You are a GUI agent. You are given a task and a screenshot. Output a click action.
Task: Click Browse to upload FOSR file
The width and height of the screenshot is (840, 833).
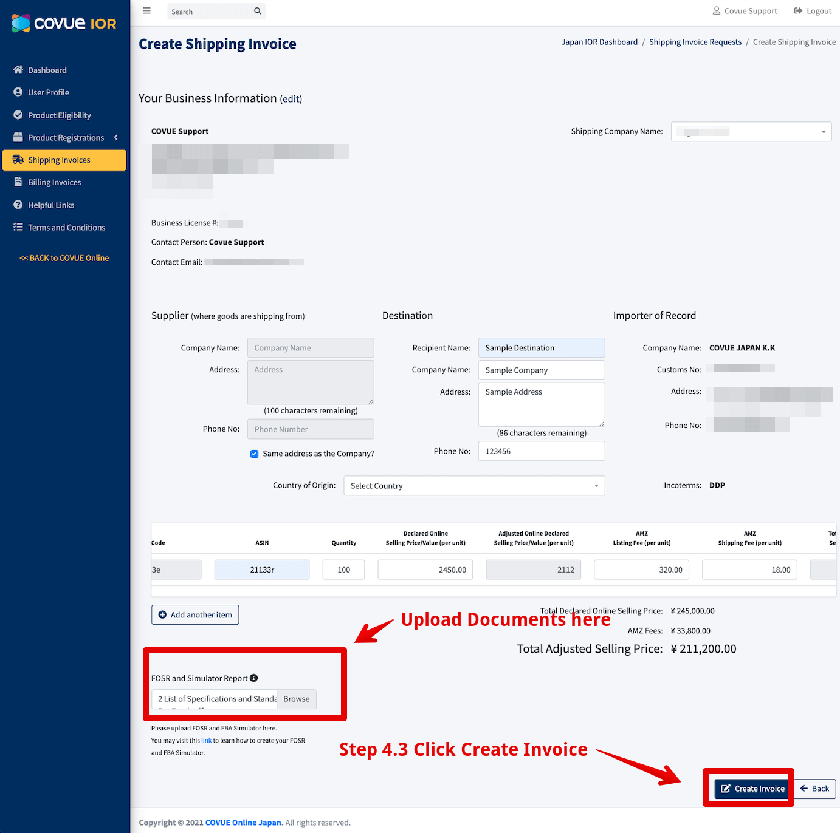(297, 699)
